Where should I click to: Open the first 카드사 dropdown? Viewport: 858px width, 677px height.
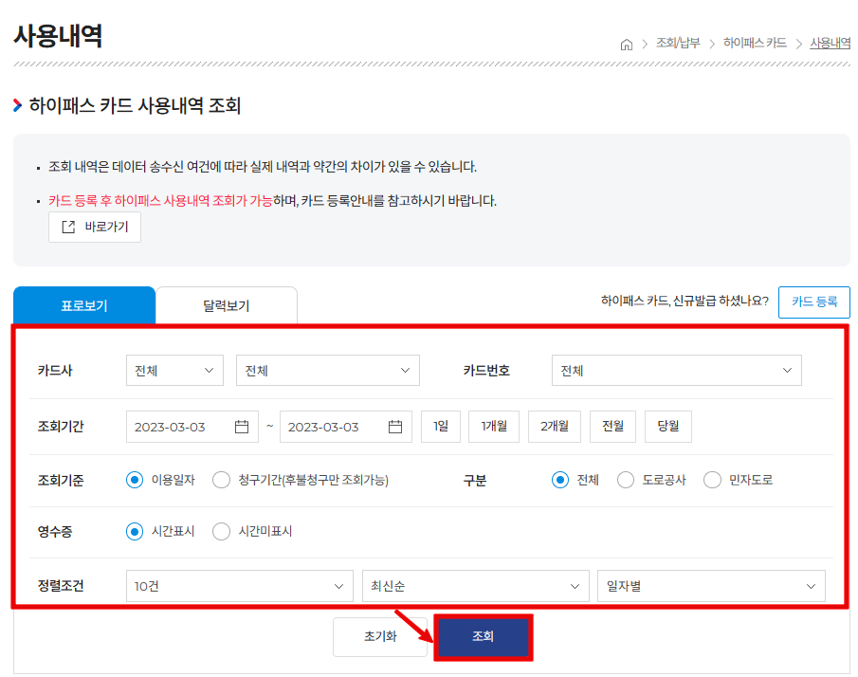click(174, 370)
